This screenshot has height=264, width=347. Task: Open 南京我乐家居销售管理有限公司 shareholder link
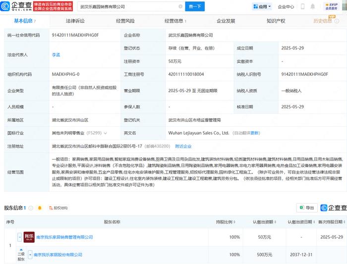(x=64, y=237)
